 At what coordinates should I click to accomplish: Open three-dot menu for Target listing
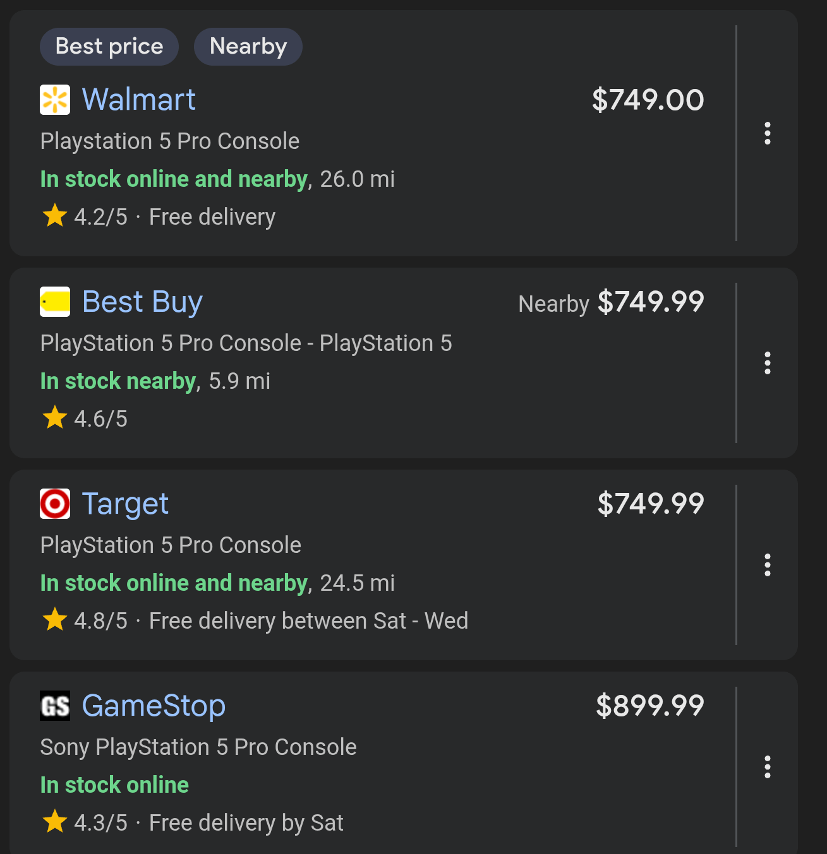[x=767, y=565]
